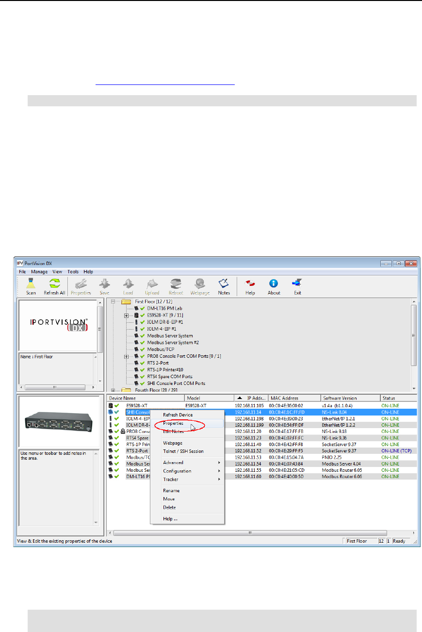
Task: Sort by the IP Addr column header
Action: click(x=251, y=398)
